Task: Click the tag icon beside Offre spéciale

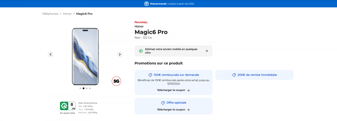Action: coord(163,103)
